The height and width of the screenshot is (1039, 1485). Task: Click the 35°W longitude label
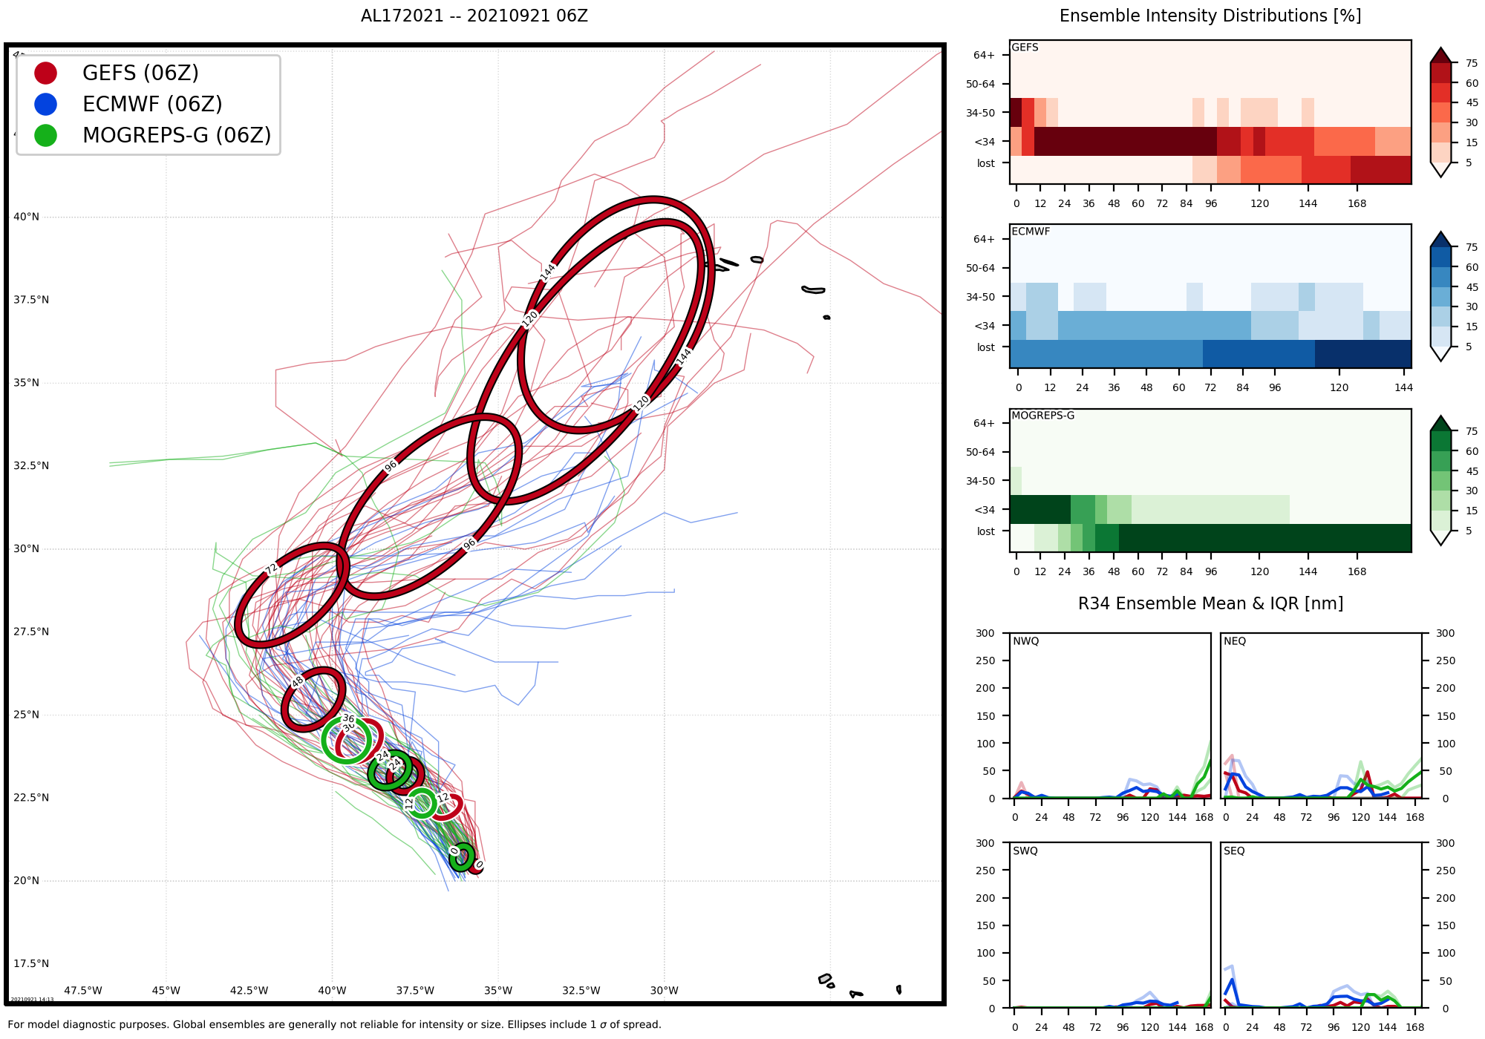pyautogui.click(x=497, y=990)
